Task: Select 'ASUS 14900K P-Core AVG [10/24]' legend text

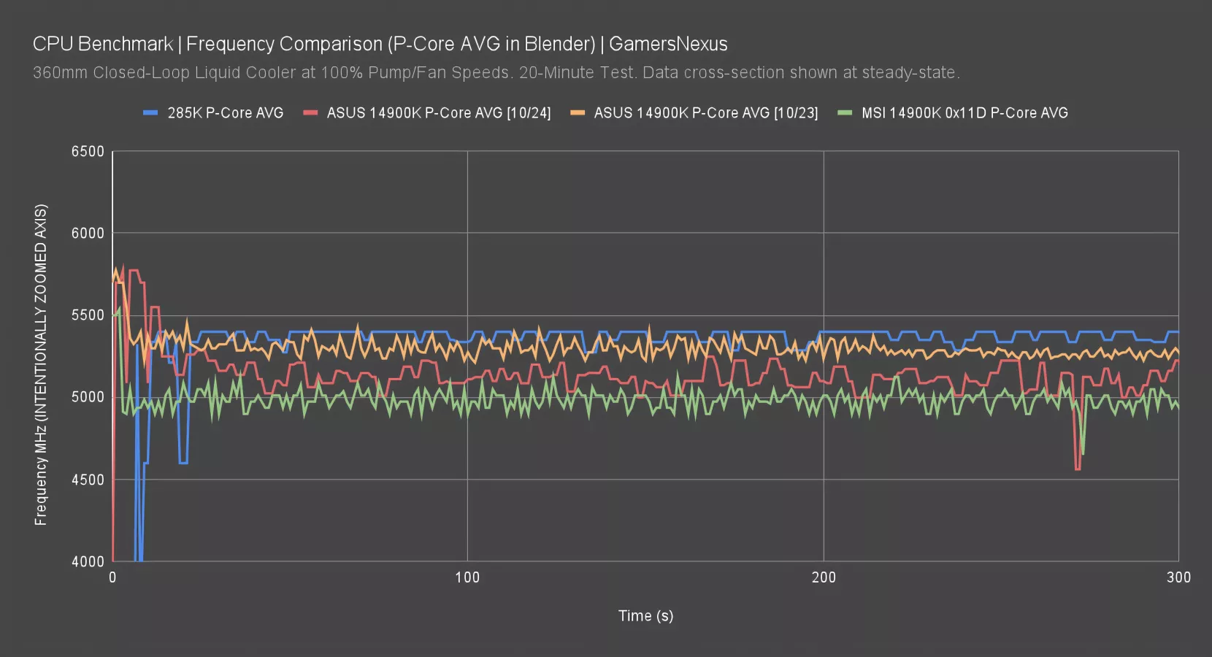Action: (x=438, y=113)
